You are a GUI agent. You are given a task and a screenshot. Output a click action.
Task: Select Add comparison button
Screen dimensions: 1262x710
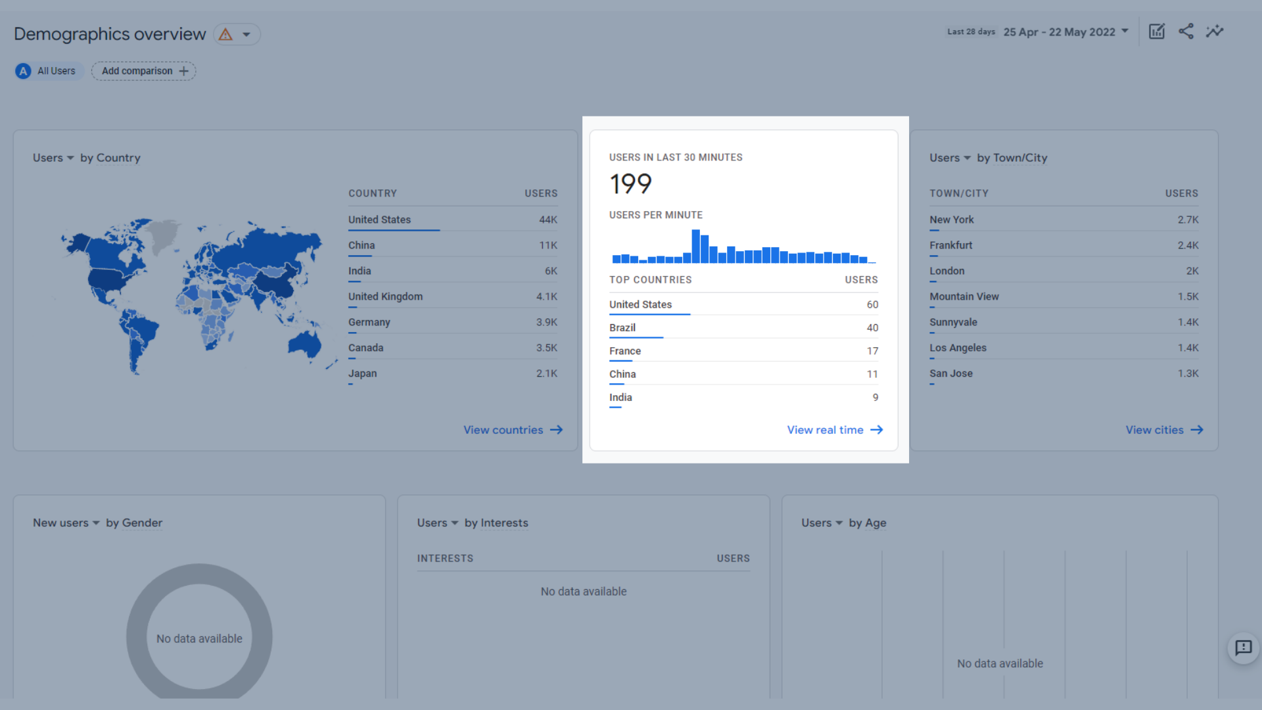(x=144, y=71)
